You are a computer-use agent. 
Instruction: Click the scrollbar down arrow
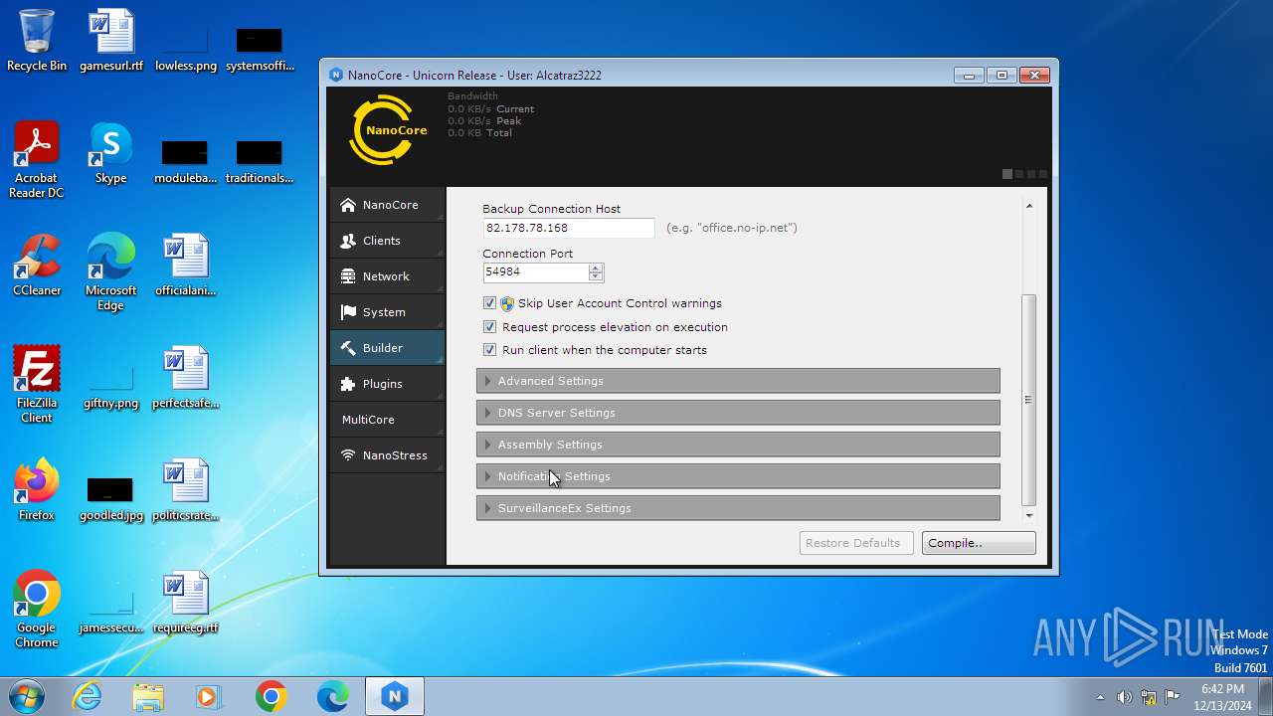(1028, 516)
